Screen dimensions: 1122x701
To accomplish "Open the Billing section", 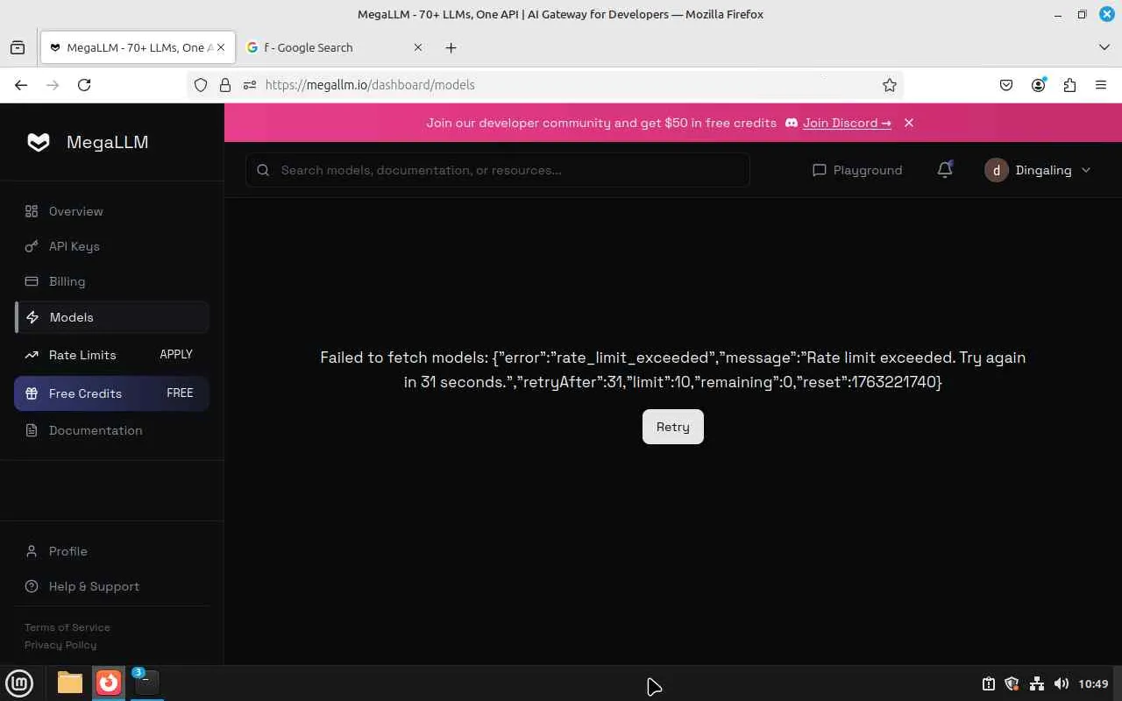I will pos(112,281).
